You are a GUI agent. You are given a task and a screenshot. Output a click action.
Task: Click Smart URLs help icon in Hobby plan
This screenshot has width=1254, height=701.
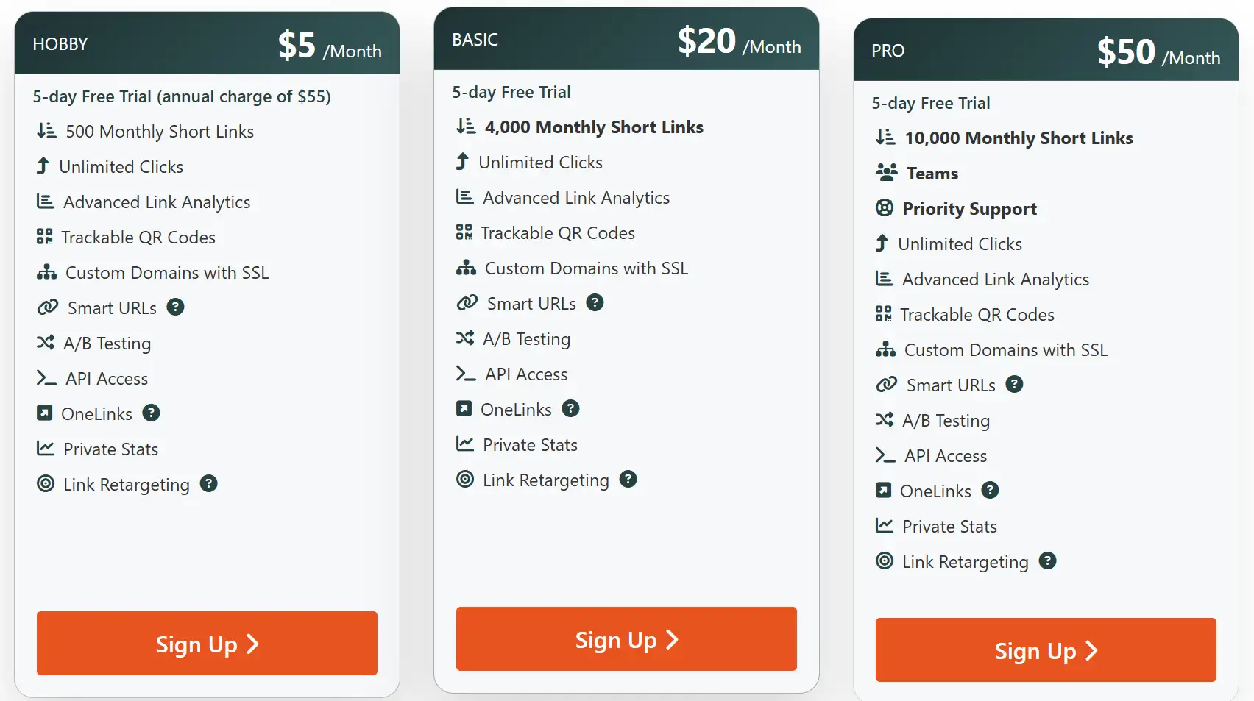pyautogui.click(x=175, y=307)
